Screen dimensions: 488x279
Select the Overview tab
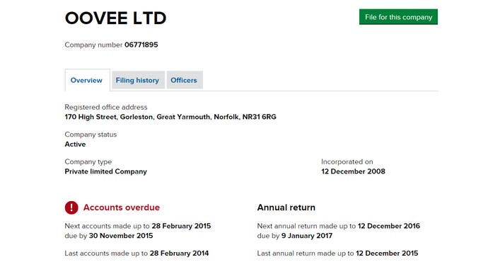pos(87,80)
